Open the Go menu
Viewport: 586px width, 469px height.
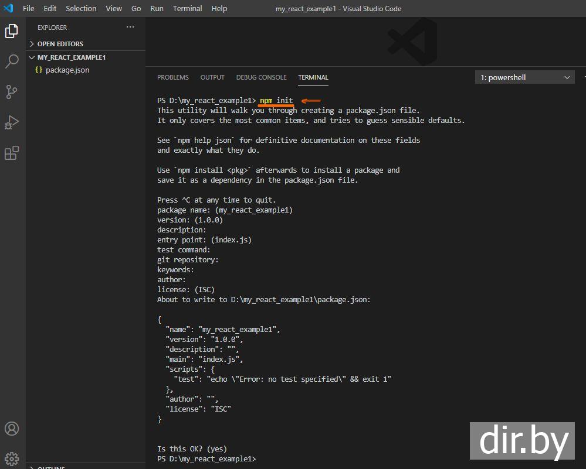pos(136,9)
